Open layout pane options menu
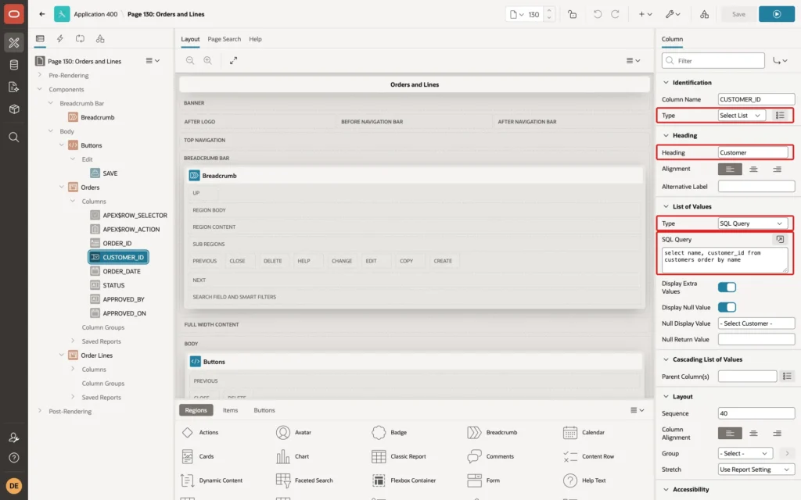Screen dimensions: 801x500 point(633,60)
